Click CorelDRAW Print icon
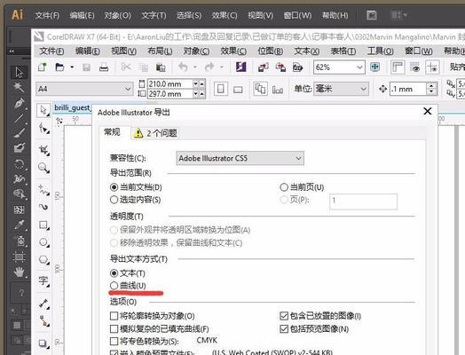Screen dimensions: 465x355 [x=104, y=67]
